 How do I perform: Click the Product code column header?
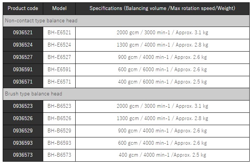(22, 8)
